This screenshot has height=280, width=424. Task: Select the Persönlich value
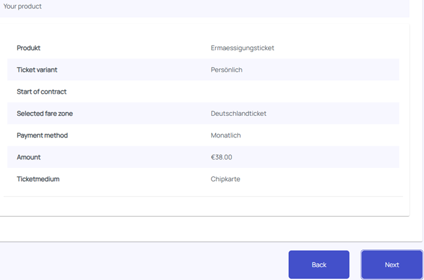226,70
